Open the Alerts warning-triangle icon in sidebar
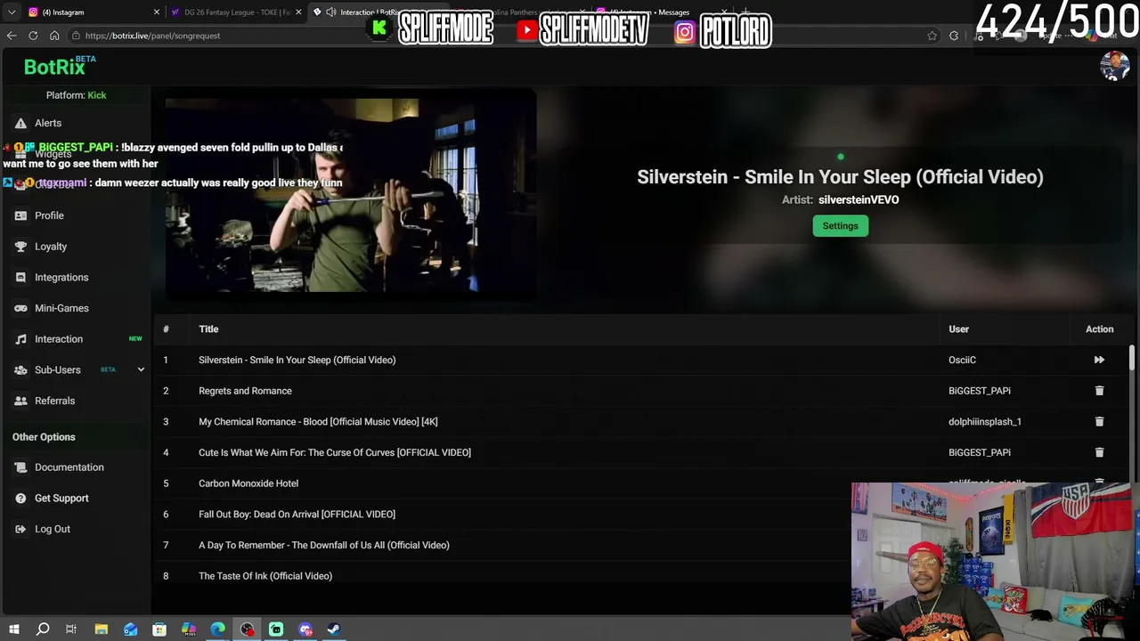The image size is (1140, 641). pyautogui.click(x=20, y=123)
